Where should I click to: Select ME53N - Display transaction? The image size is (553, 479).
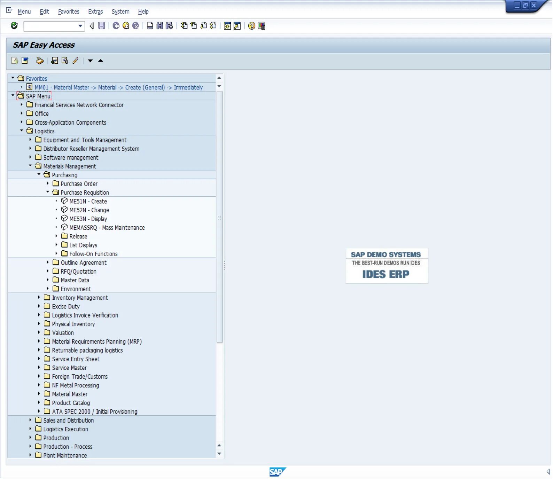pos(88,219)
